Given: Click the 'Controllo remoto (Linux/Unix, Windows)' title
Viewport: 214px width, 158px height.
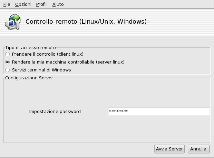Looking at the screenshot, I should 86,22.
